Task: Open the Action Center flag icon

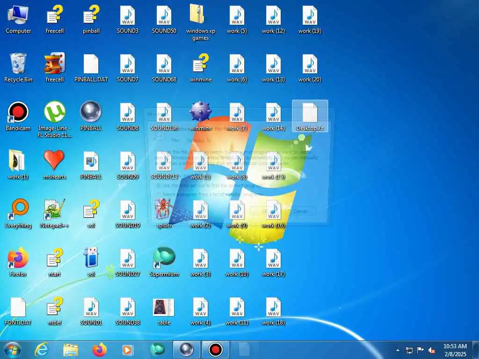Action: pyautogui.click(x=421, y=350)
